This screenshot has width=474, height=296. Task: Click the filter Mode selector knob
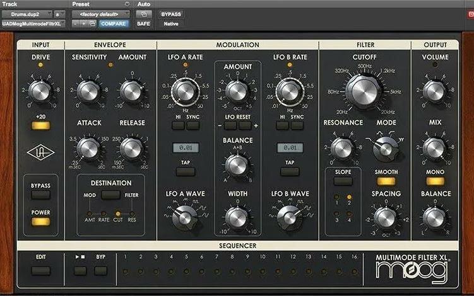click(386, 149)
